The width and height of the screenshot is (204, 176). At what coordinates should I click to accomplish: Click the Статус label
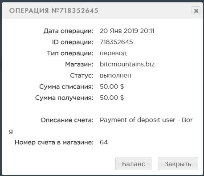(82, 75)
